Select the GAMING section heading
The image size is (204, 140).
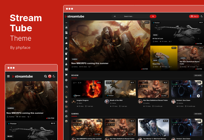[x=75, y=114]
